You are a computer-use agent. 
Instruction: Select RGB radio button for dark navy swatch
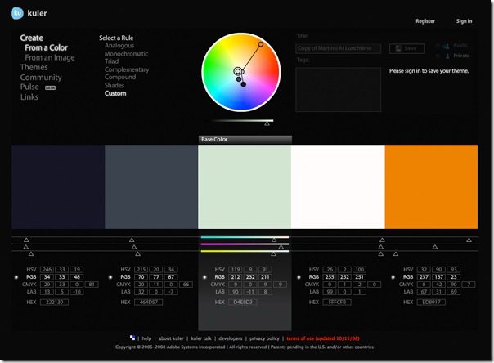click(x=16, y=277)
